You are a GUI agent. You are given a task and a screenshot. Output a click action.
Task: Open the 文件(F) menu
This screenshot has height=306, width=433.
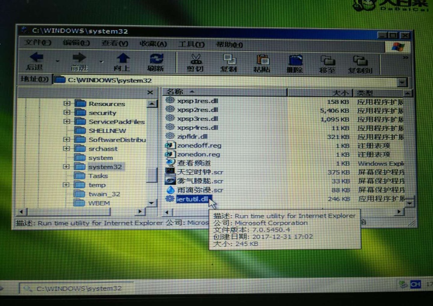37,43
